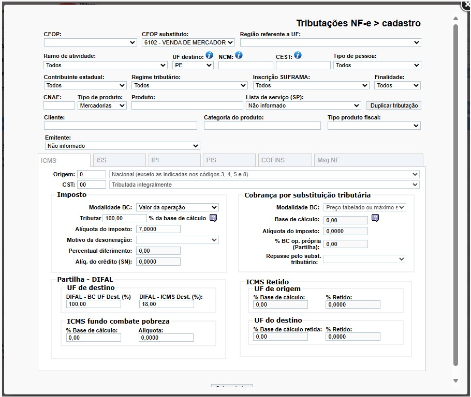
Task: Click scrollbar down arrow
Action: (x=455, y=380)
